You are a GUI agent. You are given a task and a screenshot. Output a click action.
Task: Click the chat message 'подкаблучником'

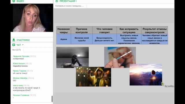click(x=21, y=66)
